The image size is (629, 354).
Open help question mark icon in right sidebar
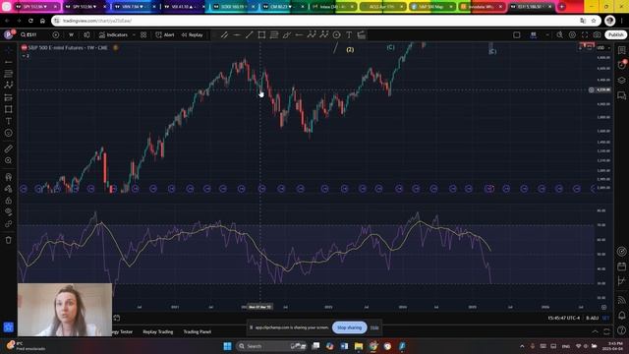coord(621,330)
